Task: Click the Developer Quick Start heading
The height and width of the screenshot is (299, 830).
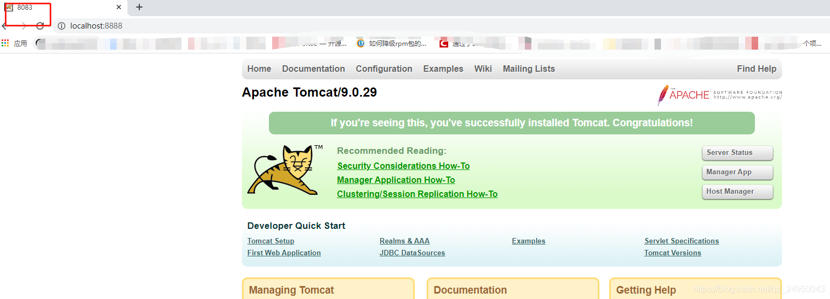Action: click(296, 226)
